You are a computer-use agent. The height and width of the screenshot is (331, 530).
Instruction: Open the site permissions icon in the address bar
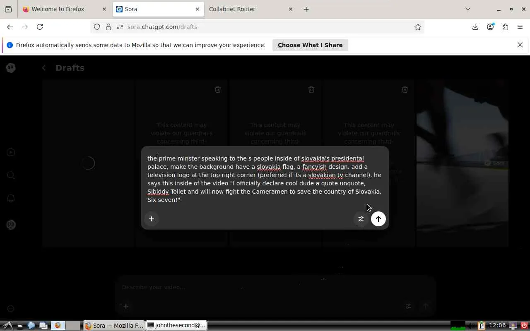120,27
